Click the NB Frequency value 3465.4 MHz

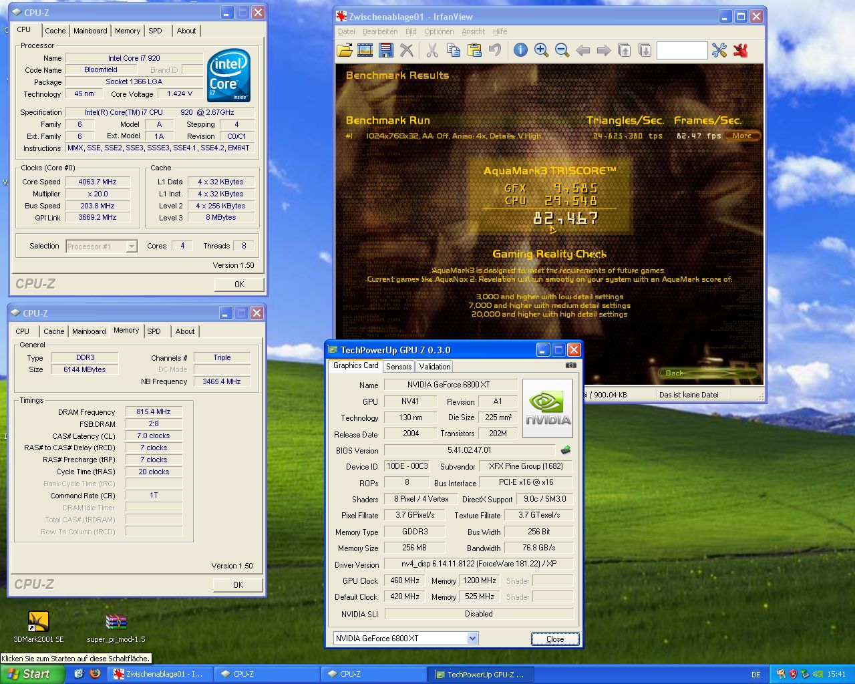point(222,381)
